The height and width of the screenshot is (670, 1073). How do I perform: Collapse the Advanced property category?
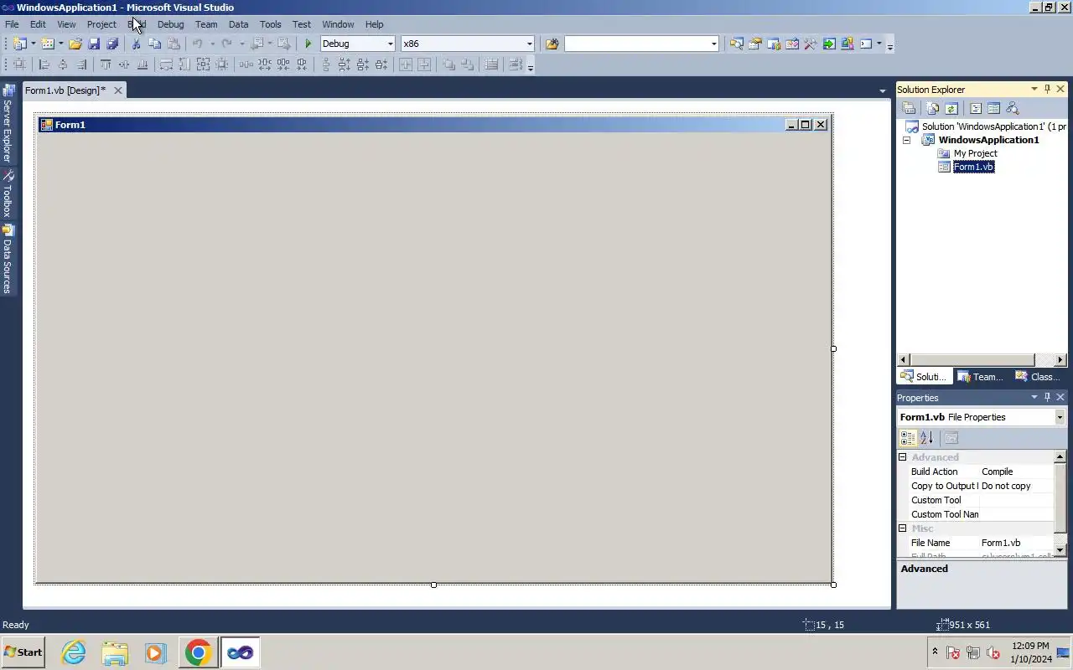(x=903, y=457)
